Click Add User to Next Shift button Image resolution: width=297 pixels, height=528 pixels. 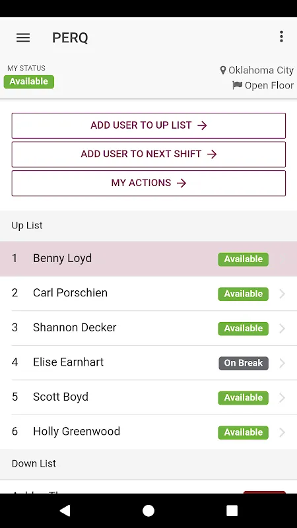click(148, 154)
